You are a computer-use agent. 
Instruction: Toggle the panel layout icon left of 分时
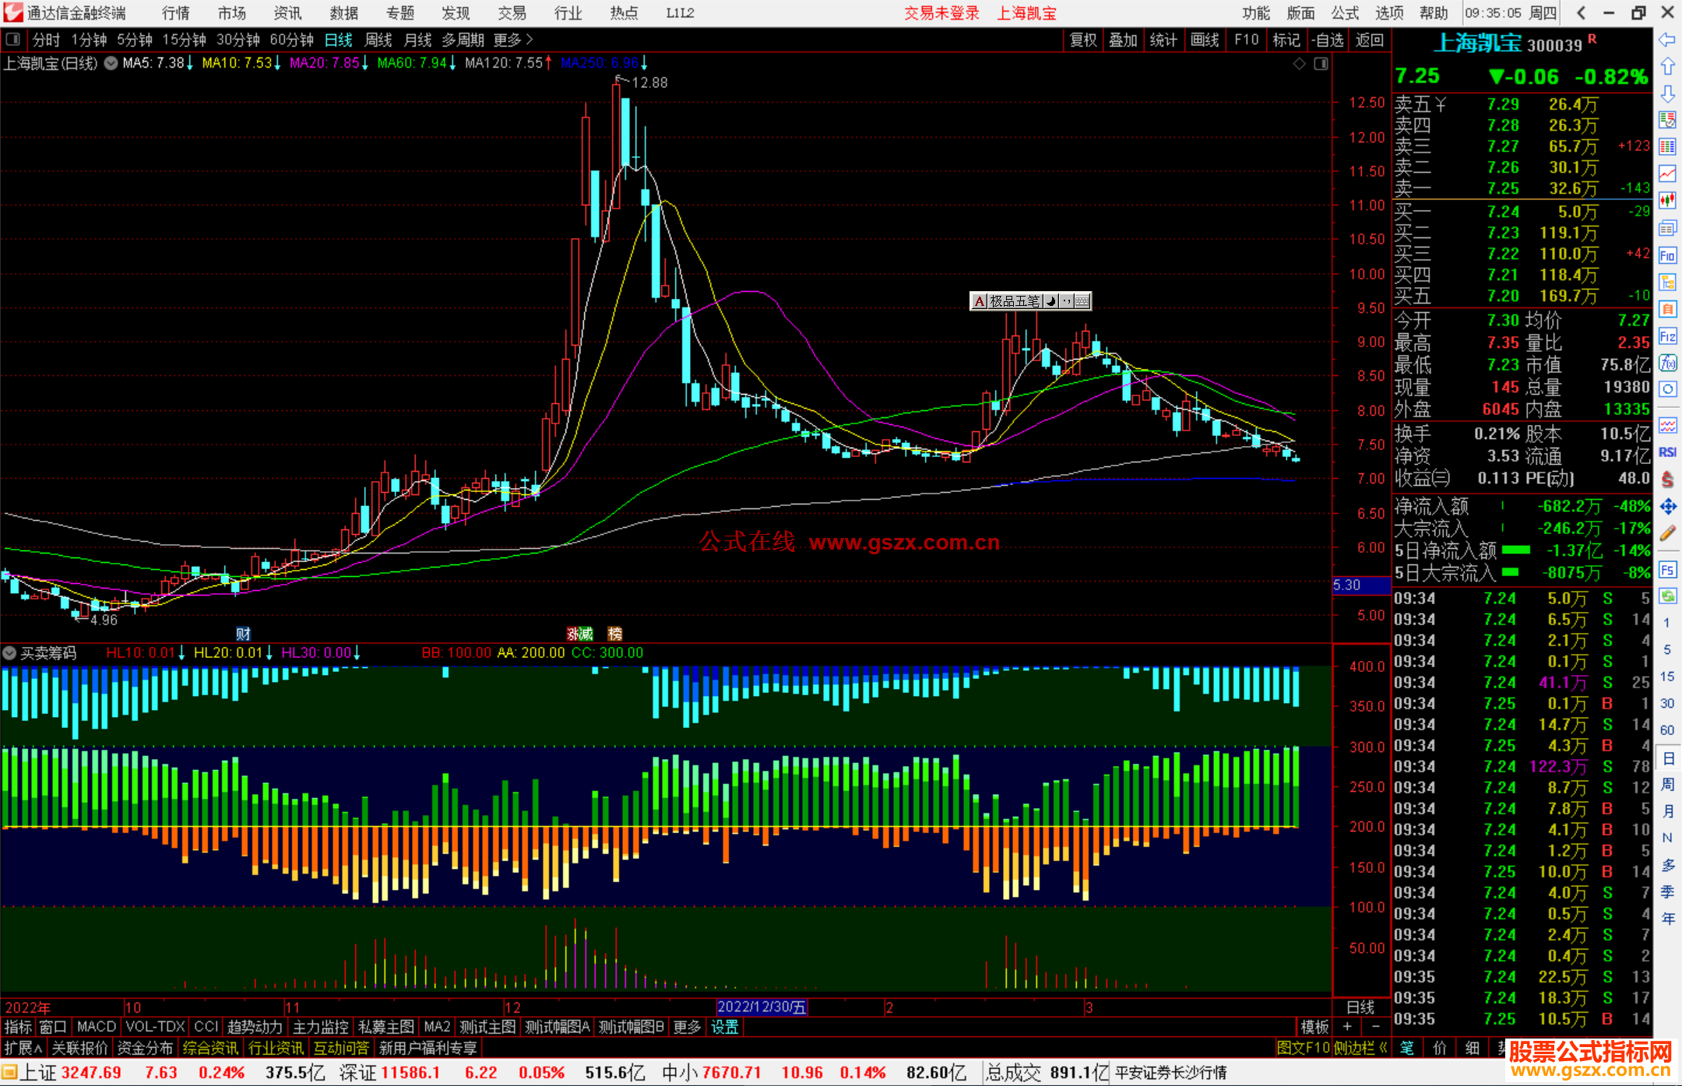click(12, 39)
